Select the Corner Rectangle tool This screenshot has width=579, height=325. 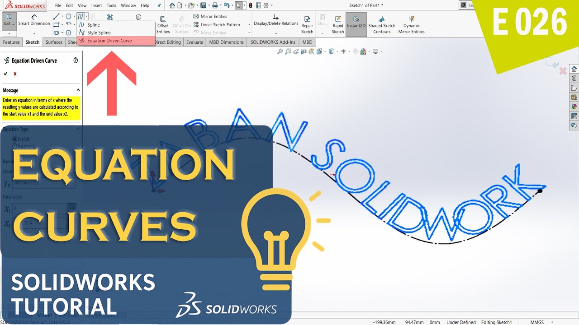pos(56,24)
